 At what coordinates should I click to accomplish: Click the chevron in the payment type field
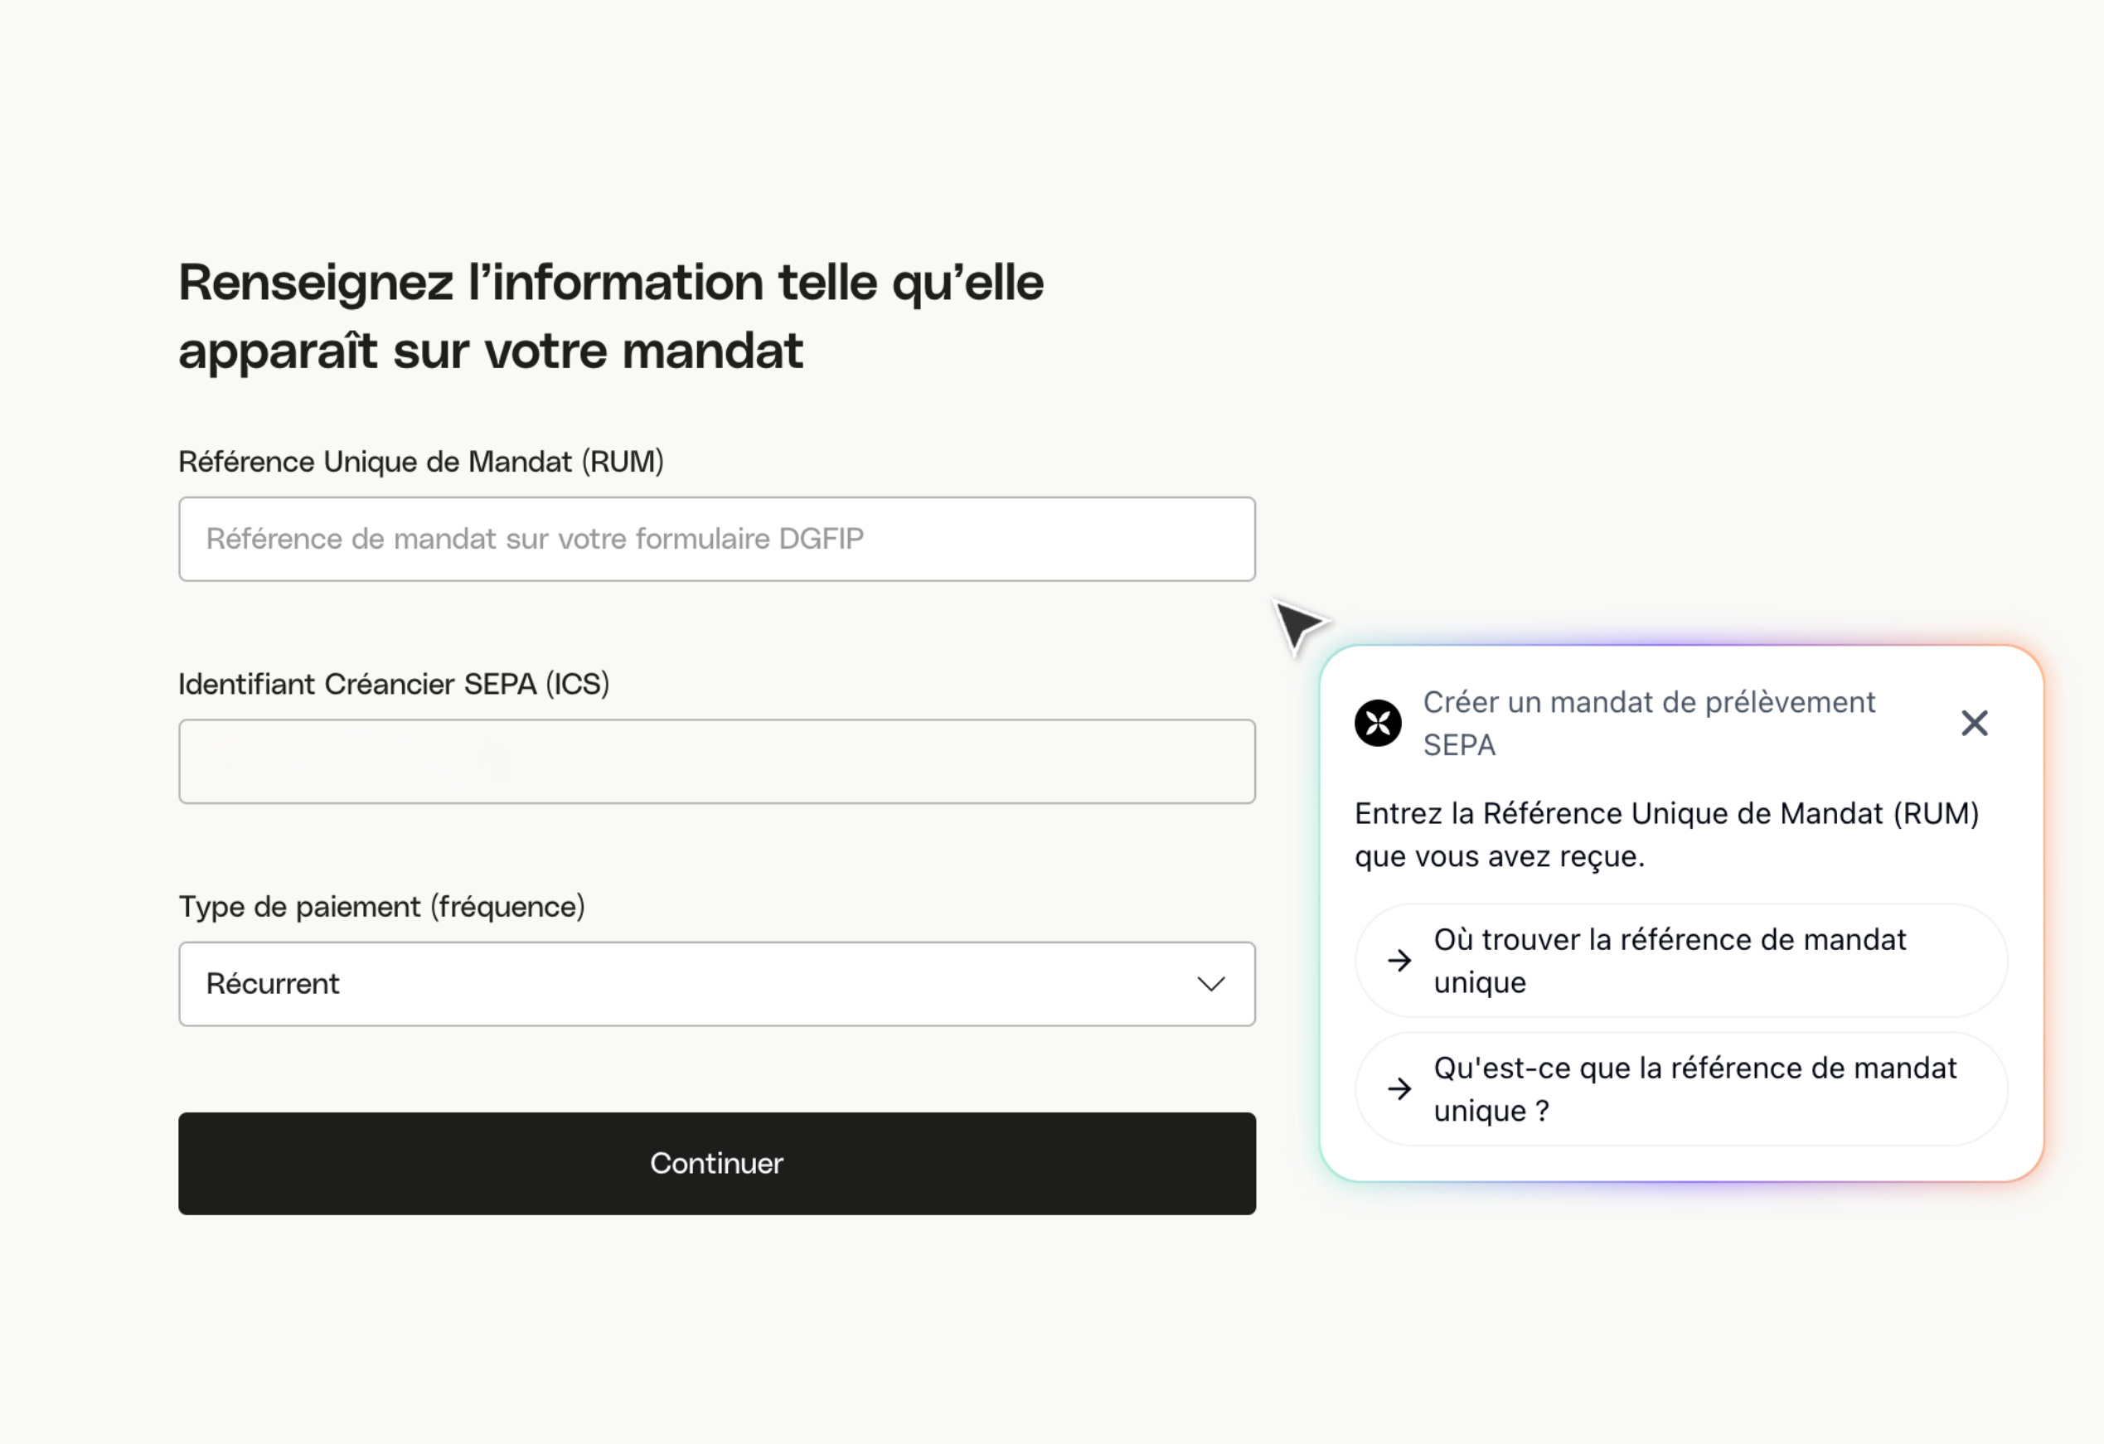pos(1210,984)
